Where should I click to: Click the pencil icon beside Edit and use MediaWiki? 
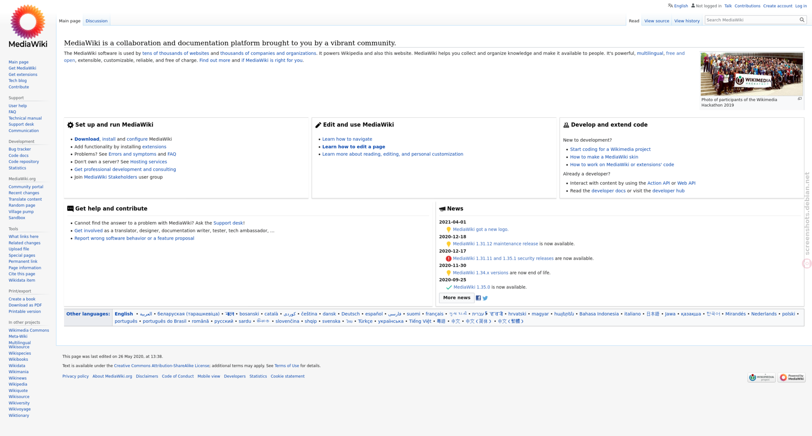pos(318,125)
